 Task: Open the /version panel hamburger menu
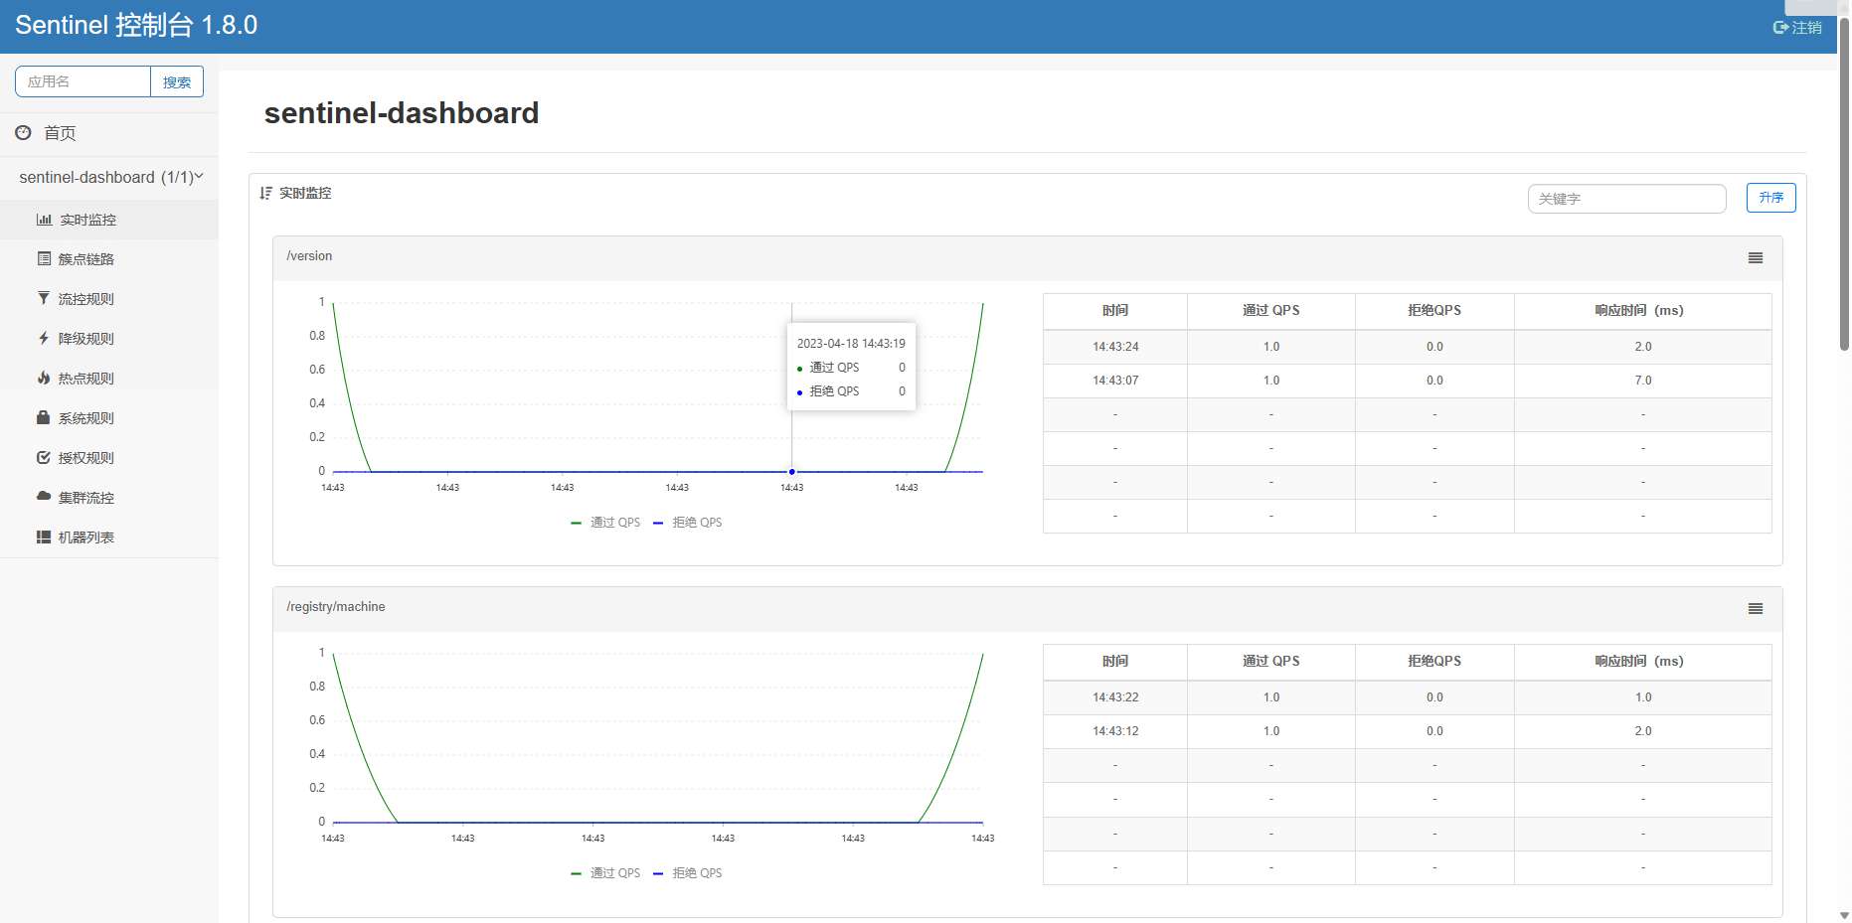(x=1755, y=257)
